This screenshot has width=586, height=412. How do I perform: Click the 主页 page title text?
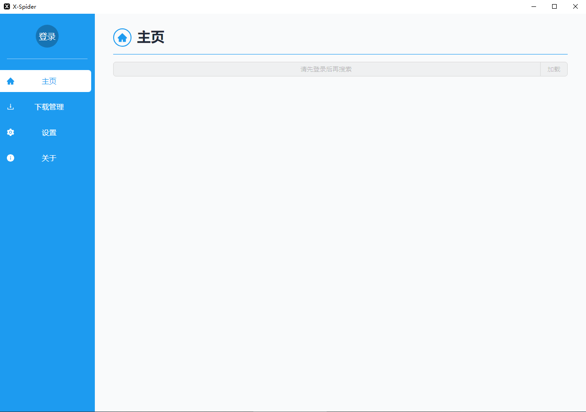(x=151, y=38)
